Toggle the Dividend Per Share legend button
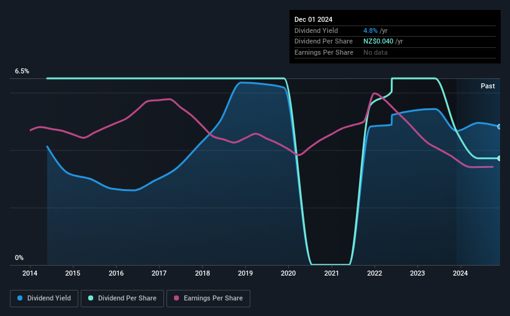Viewport: 510px width, 316px height. (x=122, y=299)
